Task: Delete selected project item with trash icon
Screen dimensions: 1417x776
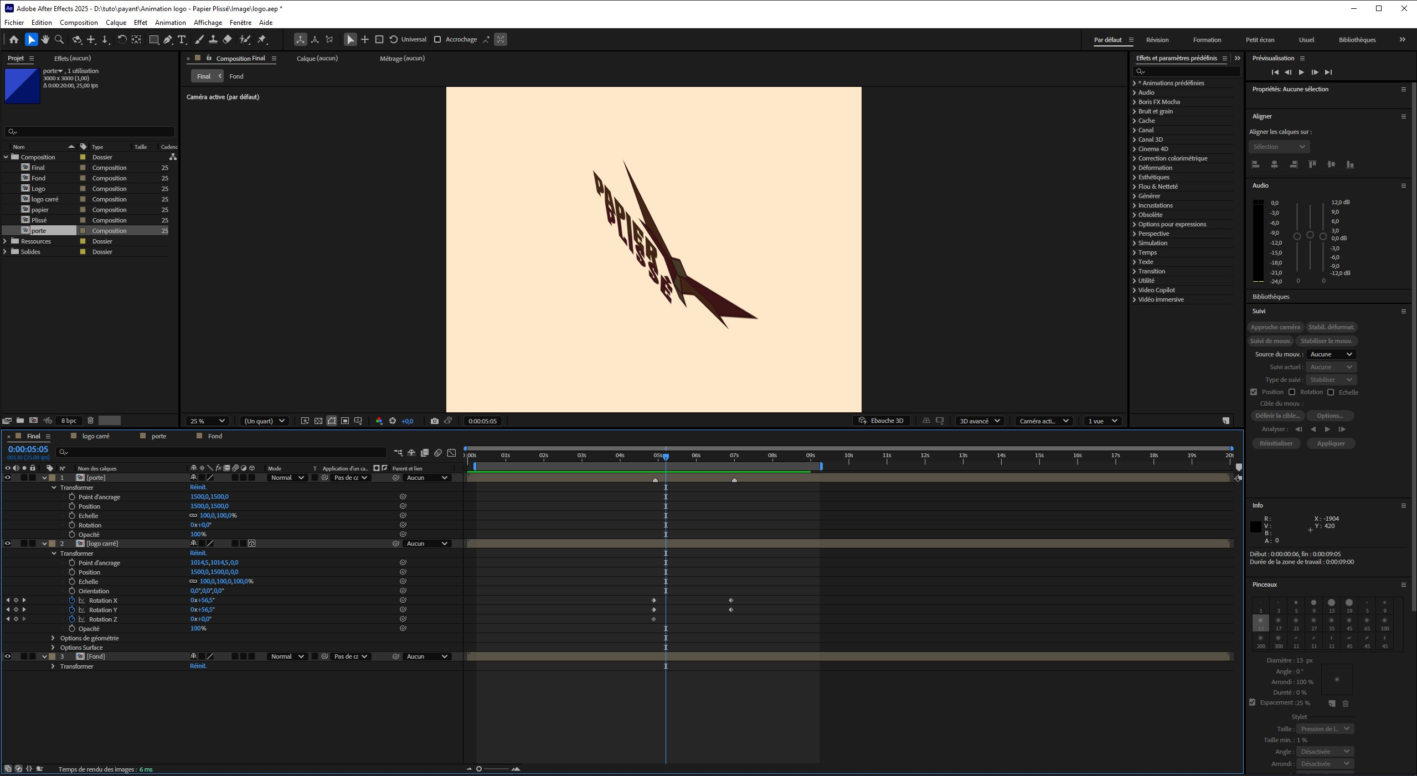Action: click(x=90, y=421)
